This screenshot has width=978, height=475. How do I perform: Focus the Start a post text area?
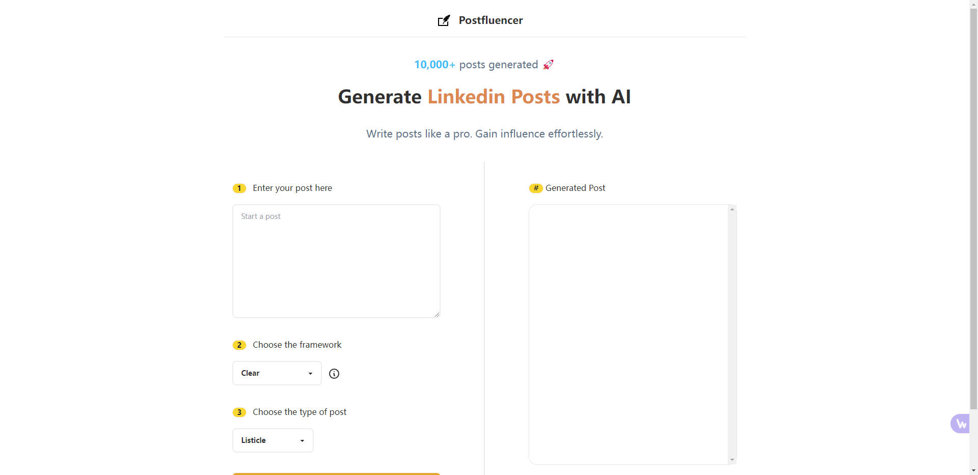(336, 261)
